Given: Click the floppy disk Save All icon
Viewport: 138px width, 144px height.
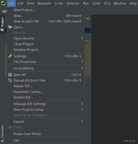Looking at the screenshot, I should pyautogui.click(x=10, y=75).
